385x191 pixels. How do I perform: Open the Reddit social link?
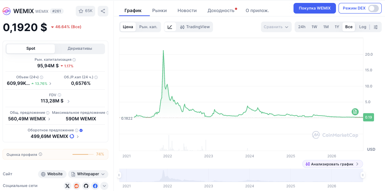click(76, 186)
